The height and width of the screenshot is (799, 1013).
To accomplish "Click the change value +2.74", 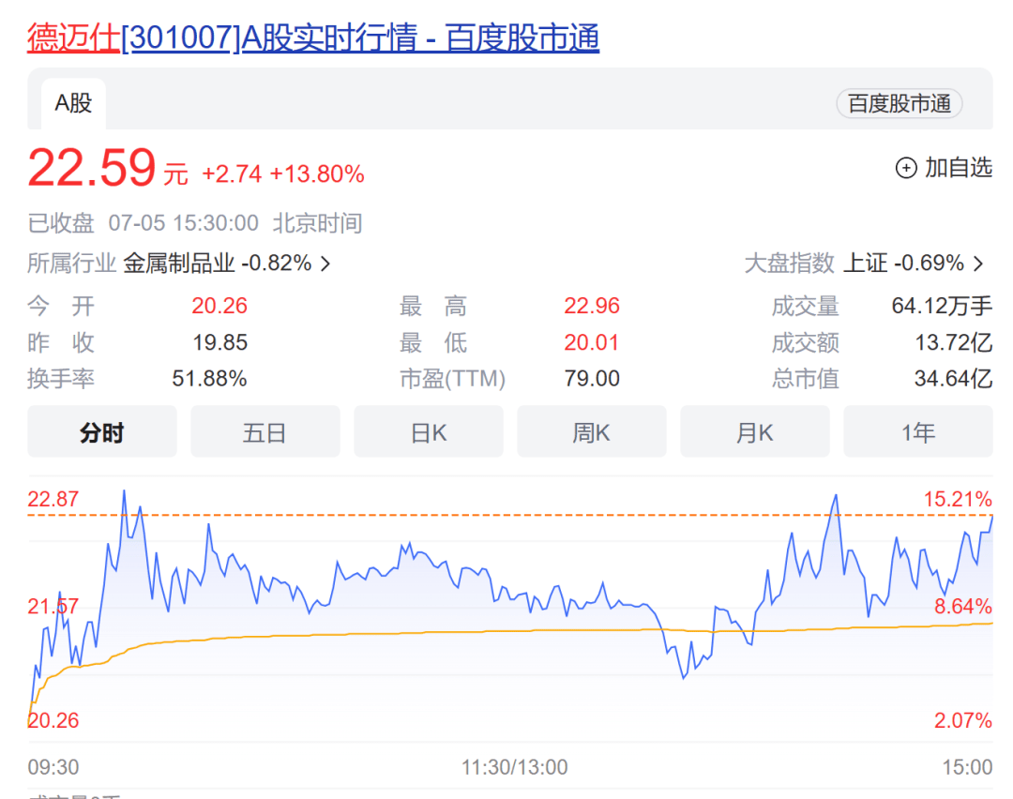I will tap(232, 174).
